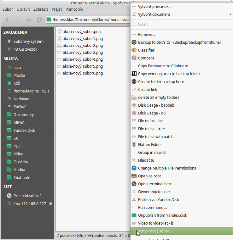Choose Remove... from the context menu

point(182,34)
